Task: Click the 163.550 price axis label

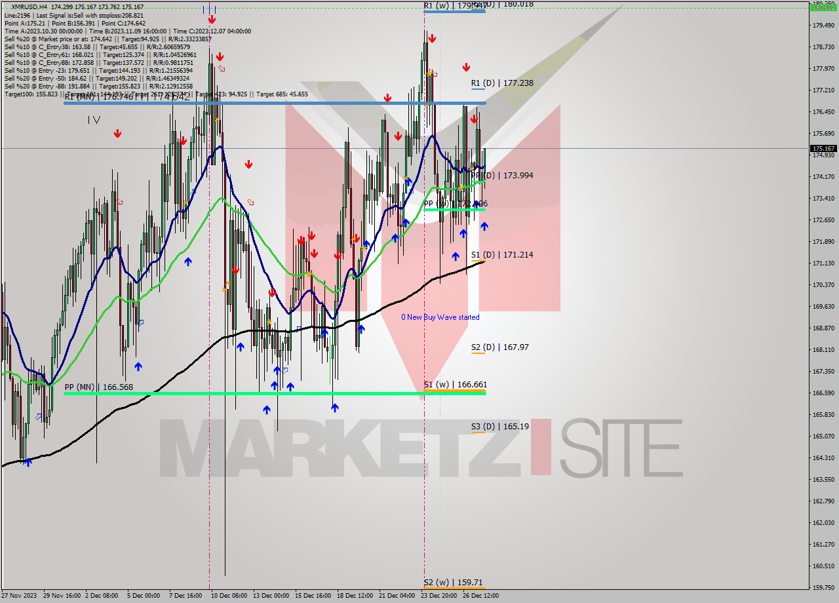Action: 823,479
